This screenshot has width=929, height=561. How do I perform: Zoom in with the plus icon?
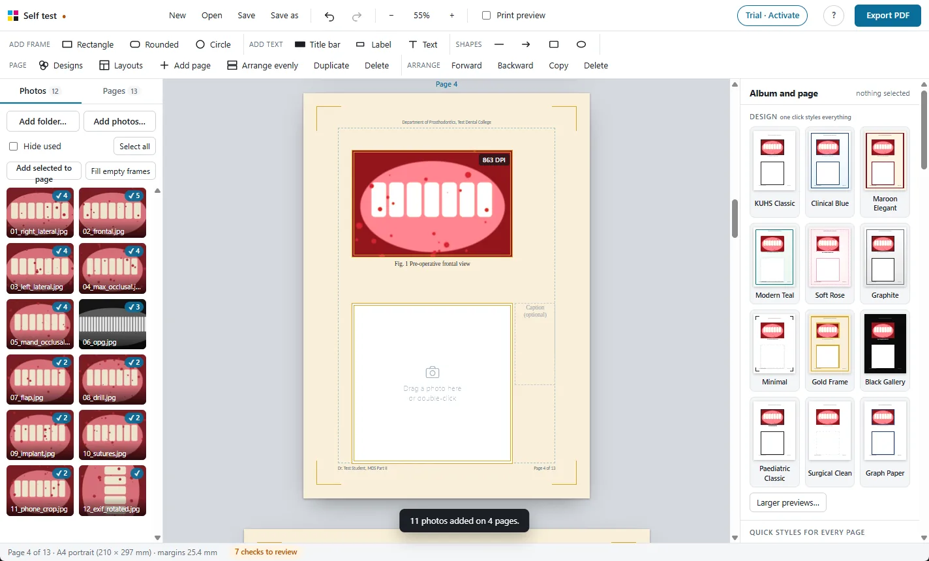tap(452, 16)
